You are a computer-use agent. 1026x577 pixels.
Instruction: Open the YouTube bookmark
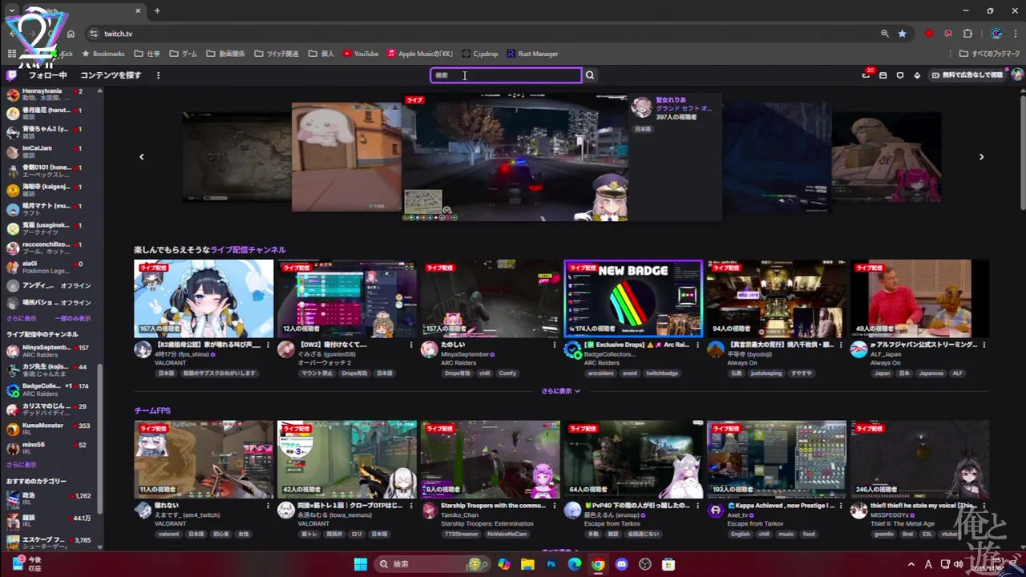point(361,54)
